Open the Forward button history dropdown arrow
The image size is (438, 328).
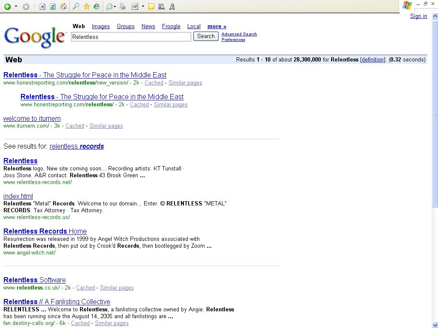pos(34,6)
